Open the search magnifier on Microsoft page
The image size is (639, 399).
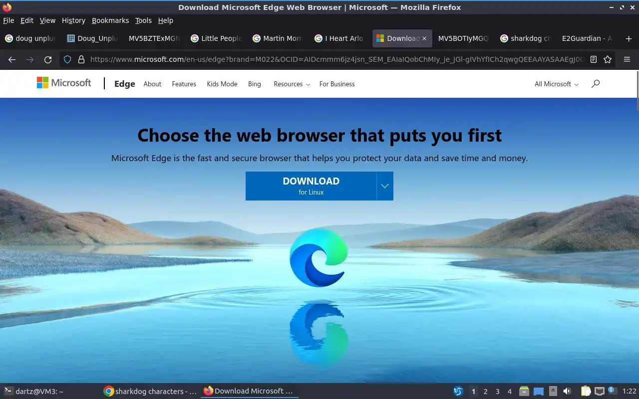[x=595, y=84]
